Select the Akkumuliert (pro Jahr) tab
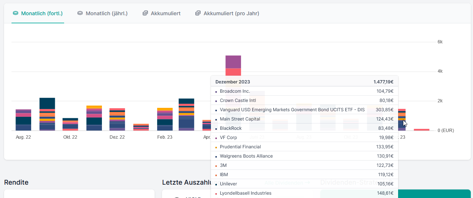 [x=231, y=13]
